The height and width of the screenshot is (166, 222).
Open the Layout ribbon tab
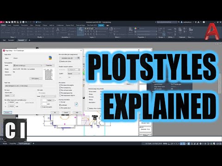101,25
